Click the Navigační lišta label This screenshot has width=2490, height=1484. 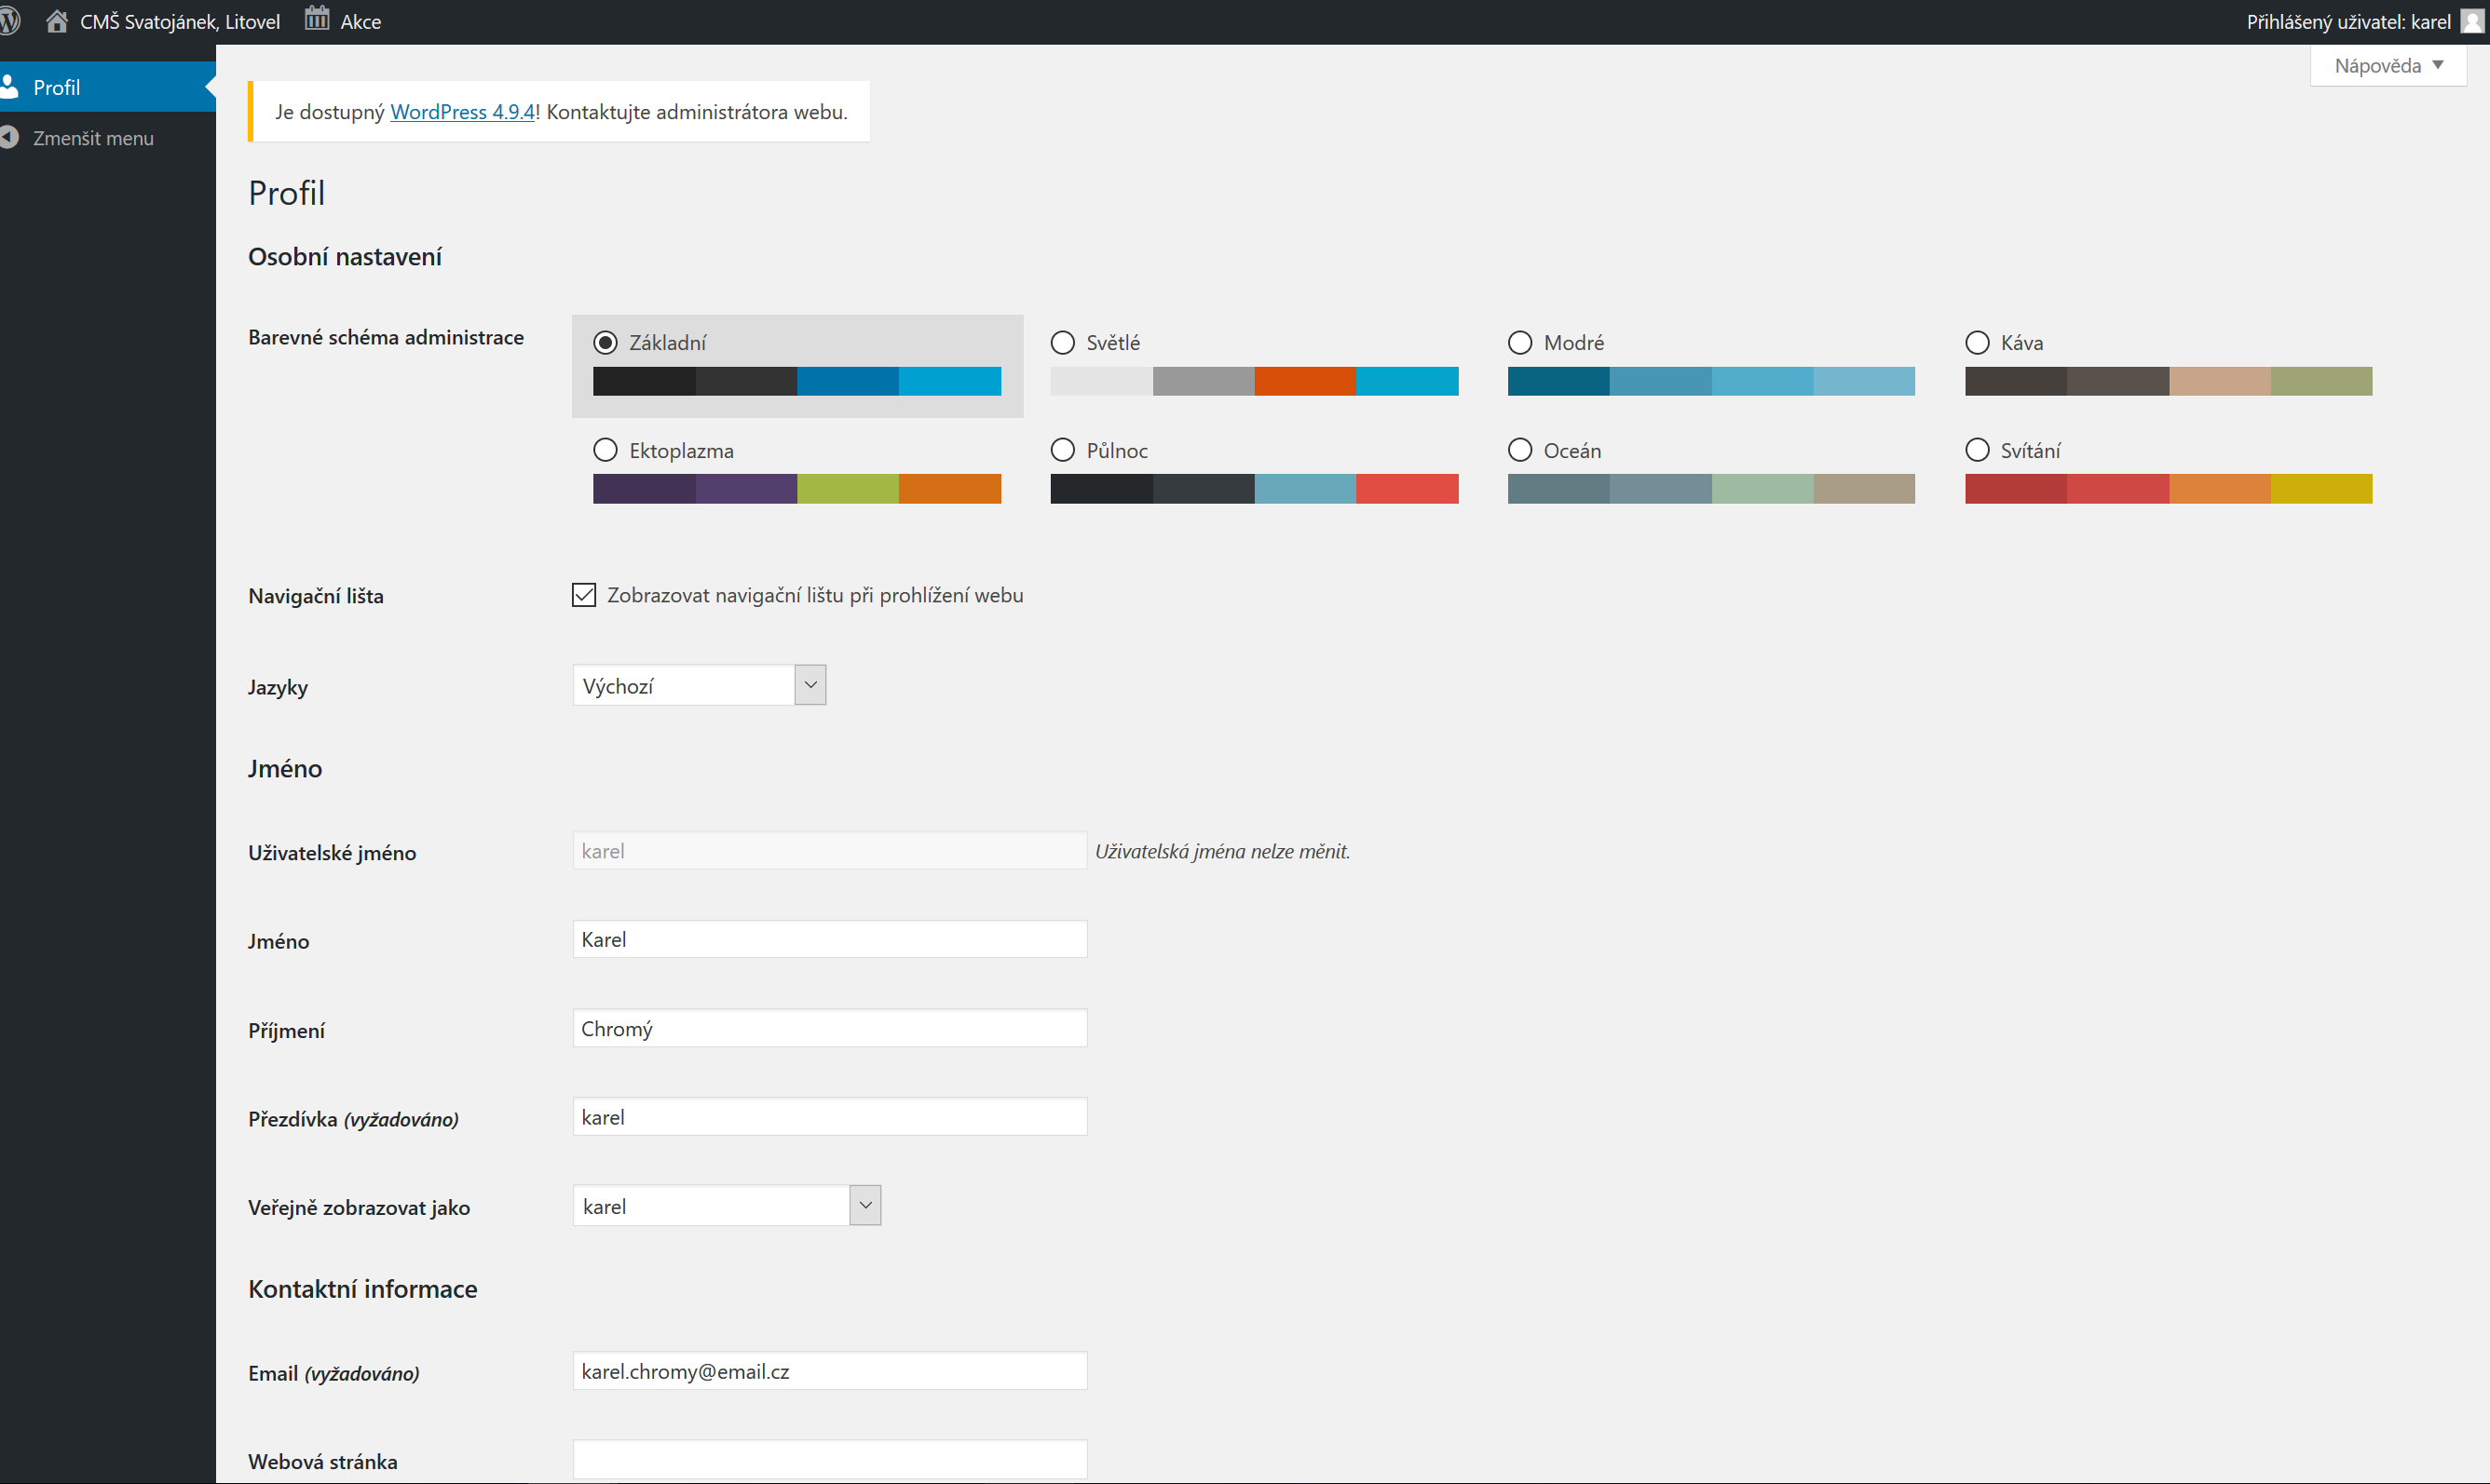tap(316, 596)
